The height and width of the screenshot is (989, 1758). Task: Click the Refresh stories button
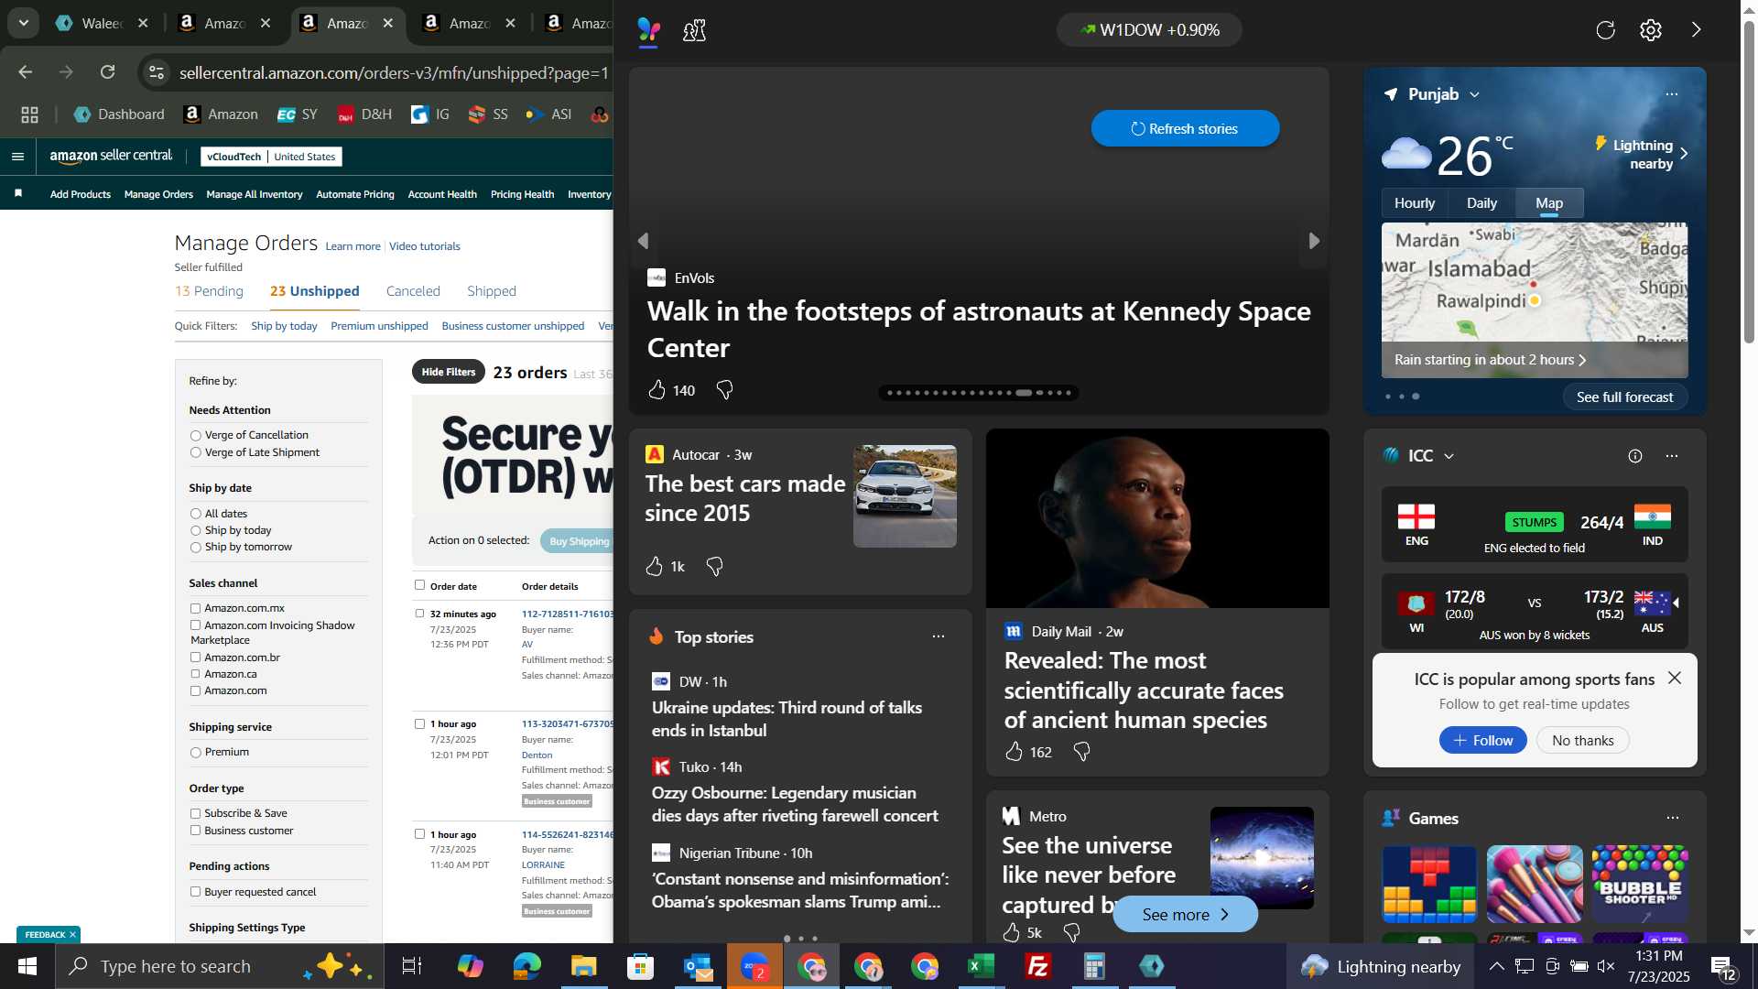[1185, 129]
